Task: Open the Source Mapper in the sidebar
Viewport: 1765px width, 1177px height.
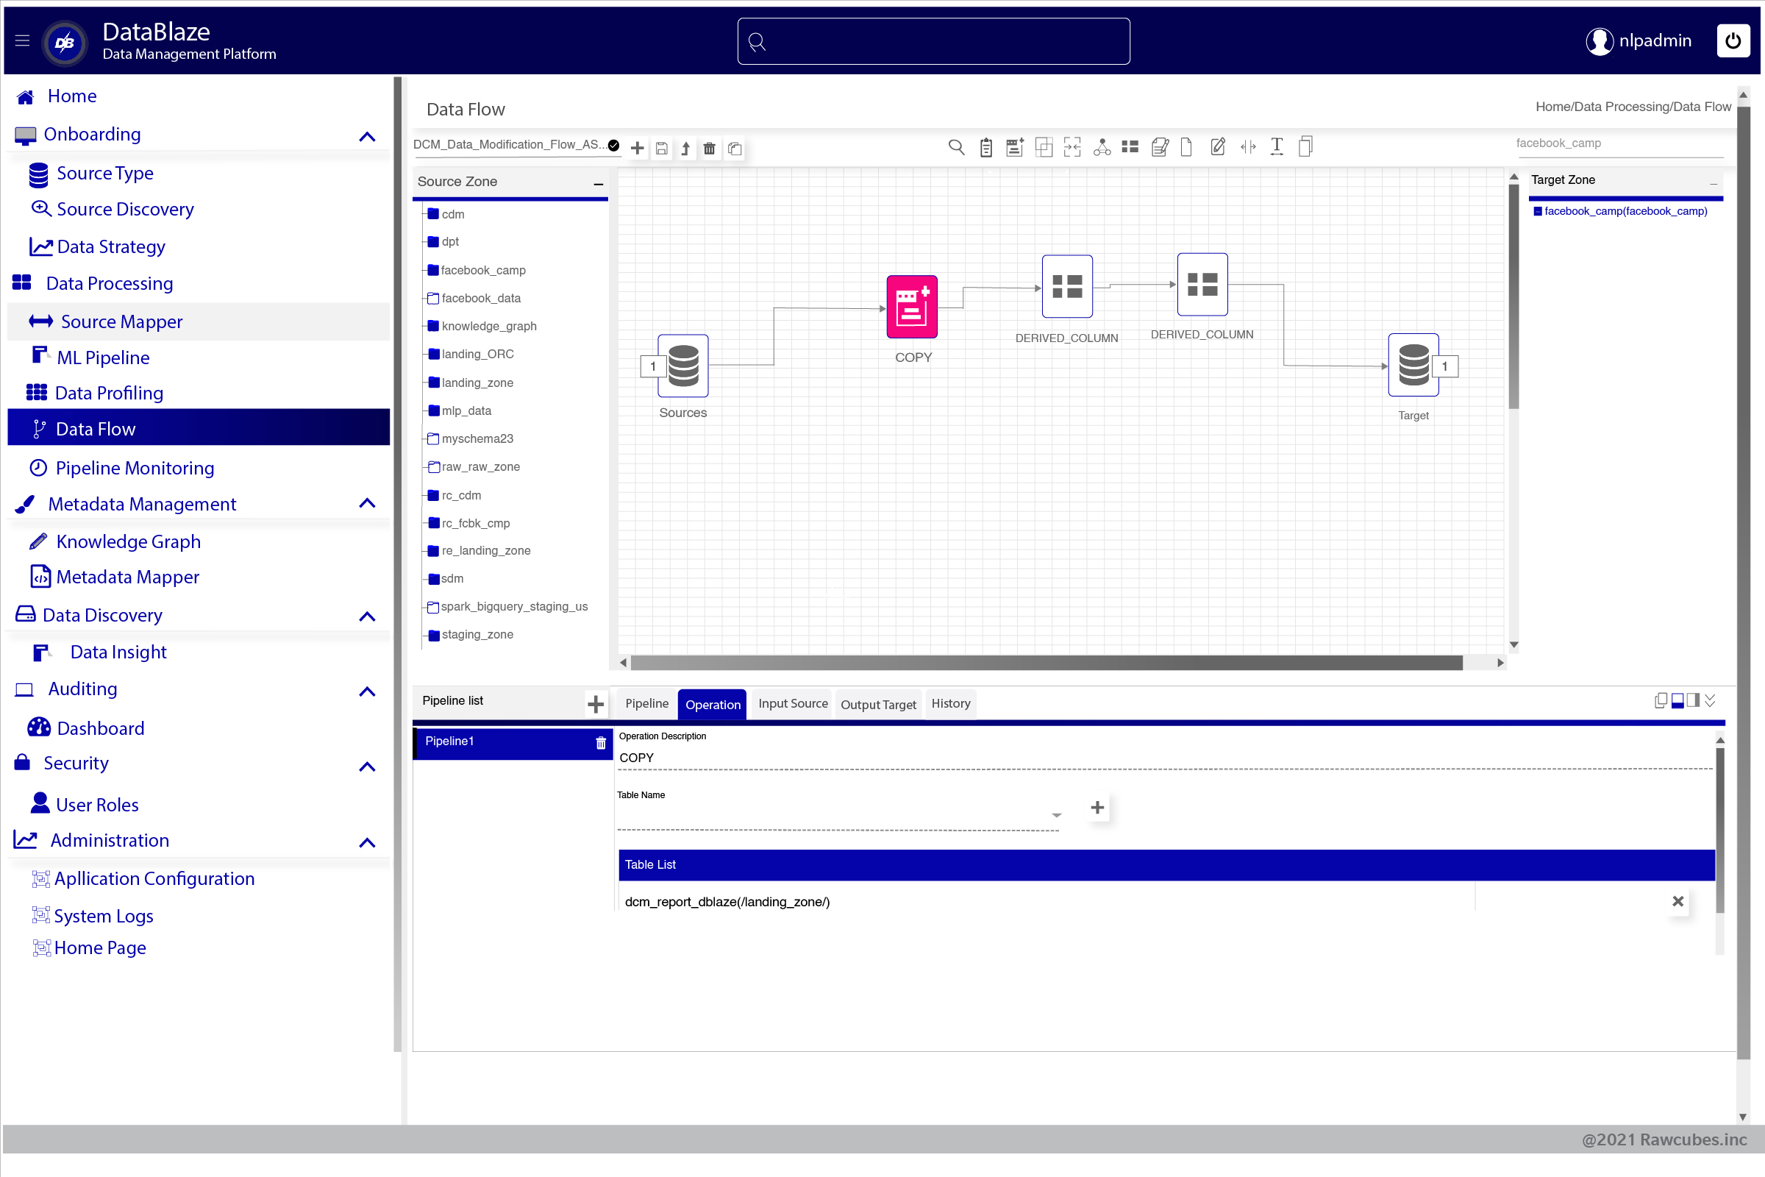Action: point(121,321)
